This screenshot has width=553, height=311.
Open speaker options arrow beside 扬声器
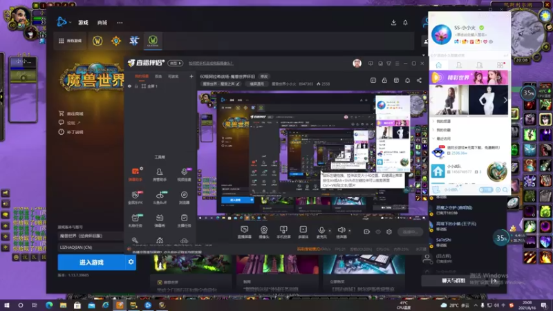click(x=350, y=231)
